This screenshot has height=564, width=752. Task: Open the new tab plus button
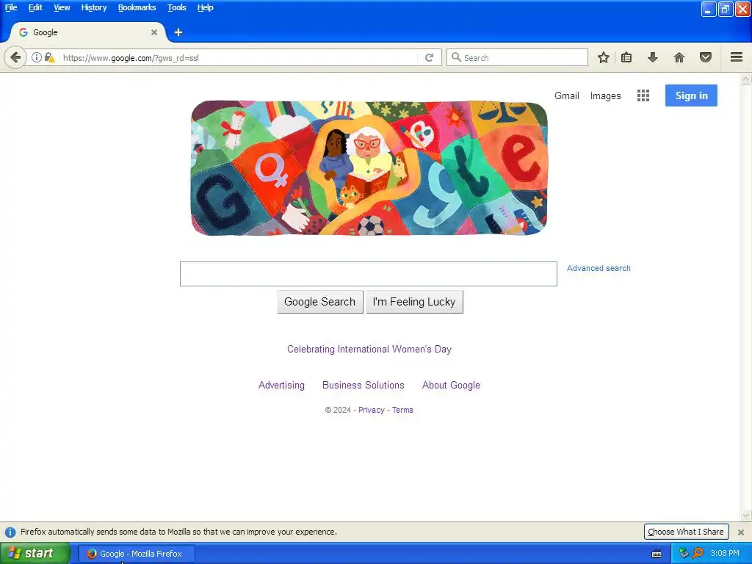coord(178,32)
